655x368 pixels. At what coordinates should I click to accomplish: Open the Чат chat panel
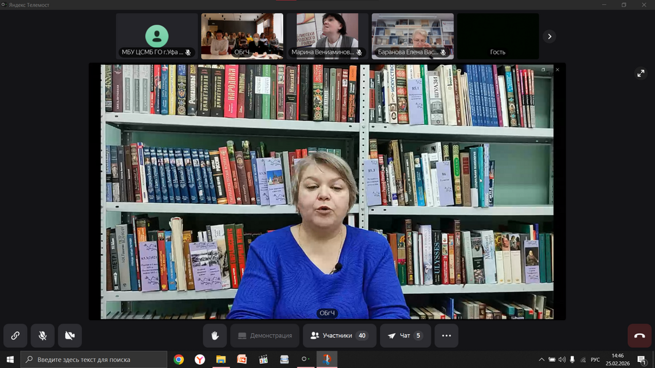[x=405, y=335]
